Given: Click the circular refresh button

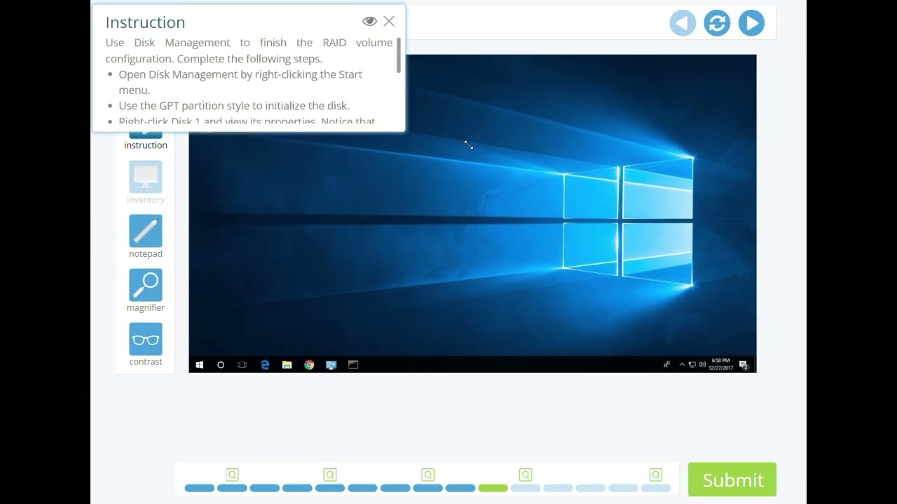Looking at the screenshot, I should click(x=717, y=23).
